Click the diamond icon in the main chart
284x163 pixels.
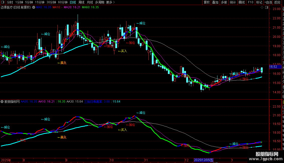pyautogui.click(x=262, y=7)
